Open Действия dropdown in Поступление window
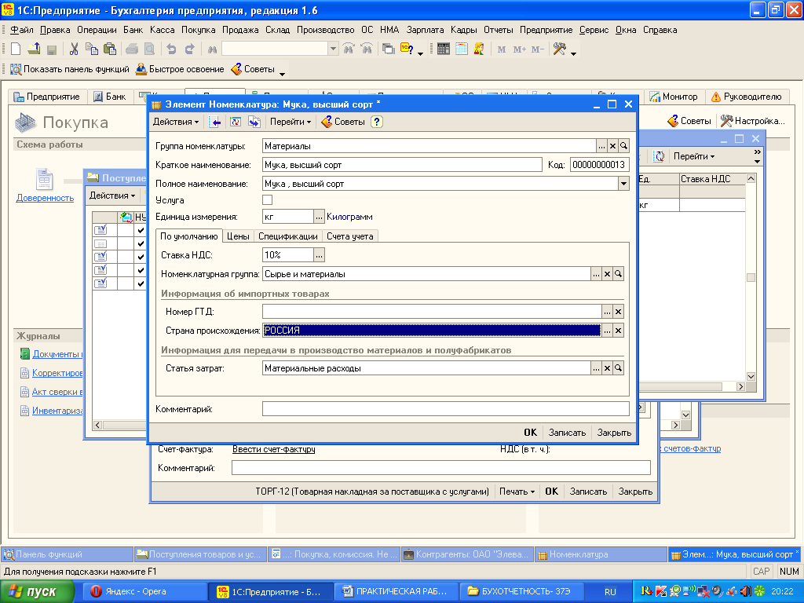This screenshot has height=603, width=804. [x=112, y=196]
